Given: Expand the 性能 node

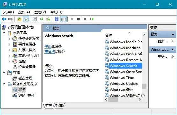Looking at the screenshot, I should (9, 61).
